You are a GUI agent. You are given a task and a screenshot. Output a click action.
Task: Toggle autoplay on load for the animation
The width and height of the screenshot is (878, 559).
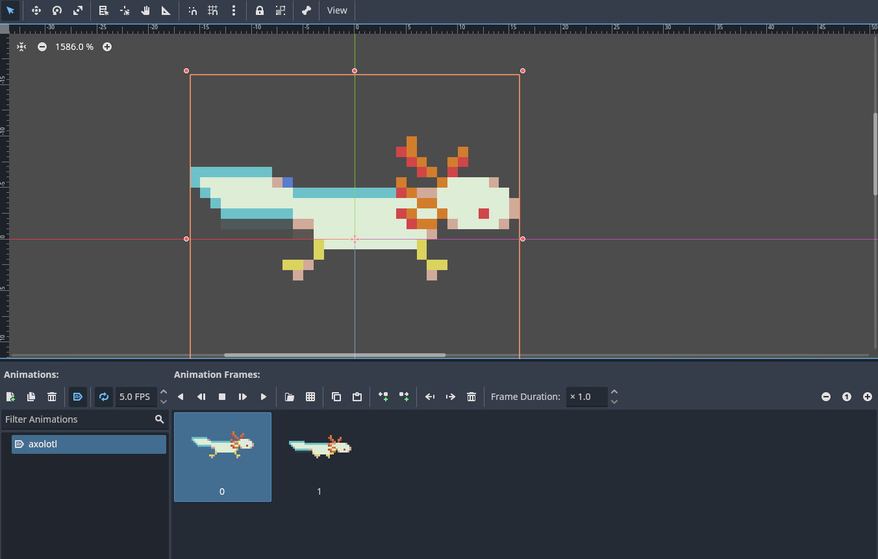point(78,397)
